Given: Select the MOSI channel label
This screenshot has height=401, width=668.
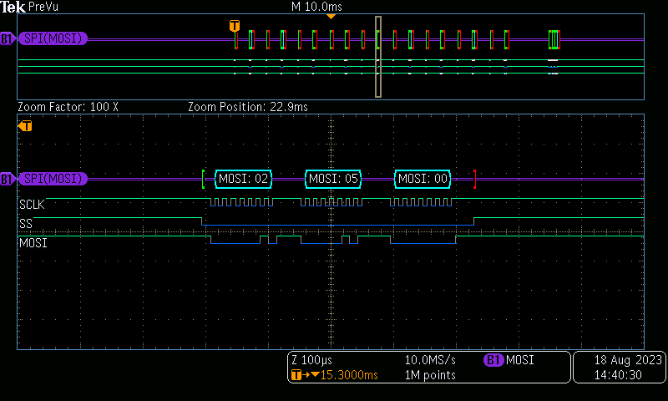Looking at the screenshot, I should coord(33,243).
